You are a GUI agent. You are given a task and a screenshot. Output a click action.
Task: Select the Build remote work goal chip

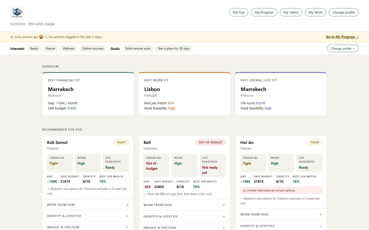pyautogui.click(x=138, y=49)
